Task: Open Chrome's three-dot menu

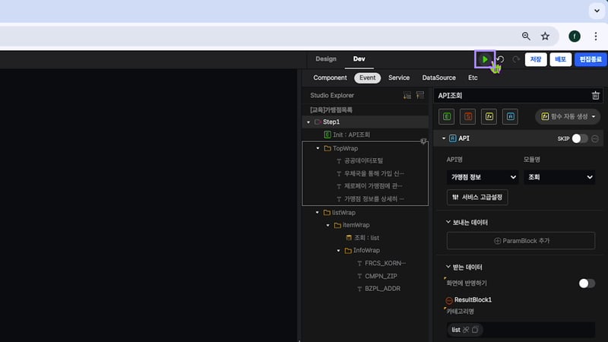Action: (596, 36)
